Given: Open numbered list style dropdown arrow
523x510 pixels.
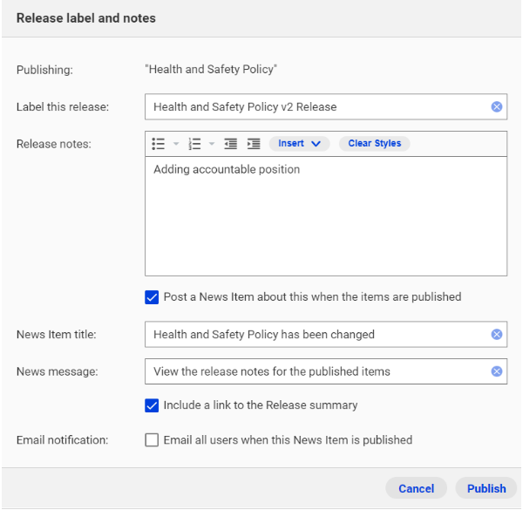Looking at the screenshot, I should [212, 144].
